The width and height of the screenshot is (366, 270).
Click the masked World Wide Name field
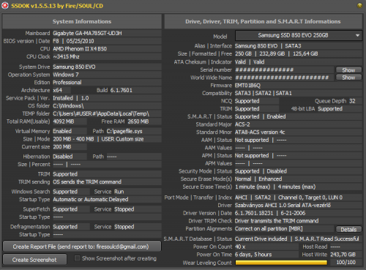click(x=285, y=78)
